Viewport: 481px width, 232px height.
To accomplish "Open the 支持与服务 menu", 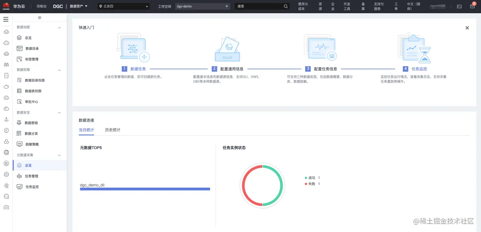I will 379,6.
